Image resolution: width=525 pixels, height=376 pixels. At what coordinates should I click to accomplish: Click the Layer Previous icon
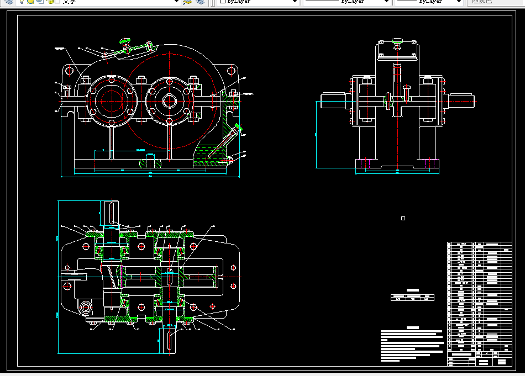click(x=200, y=2)
